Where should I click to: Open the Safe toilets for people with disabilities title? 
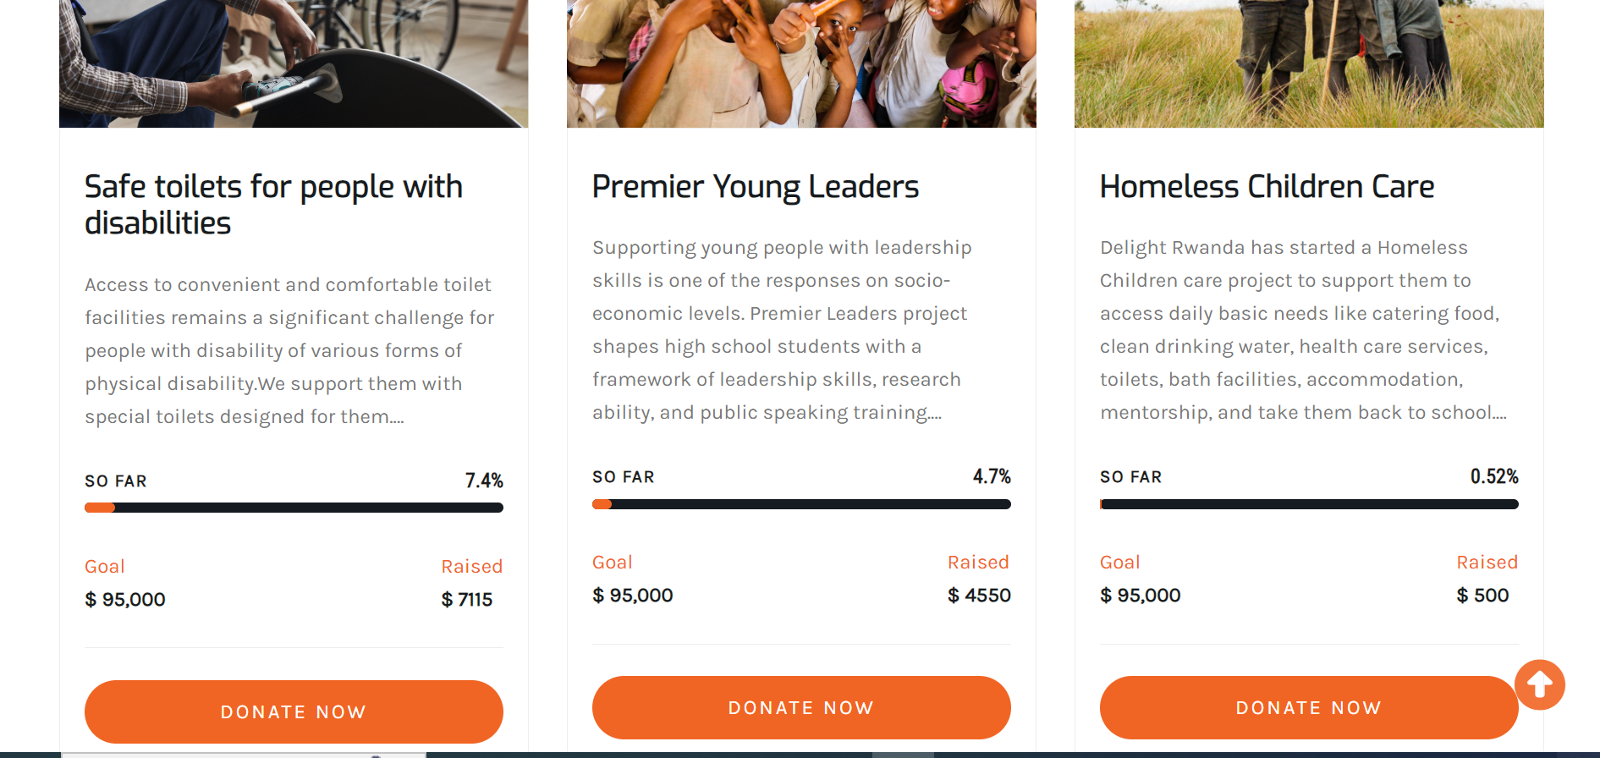273,205
